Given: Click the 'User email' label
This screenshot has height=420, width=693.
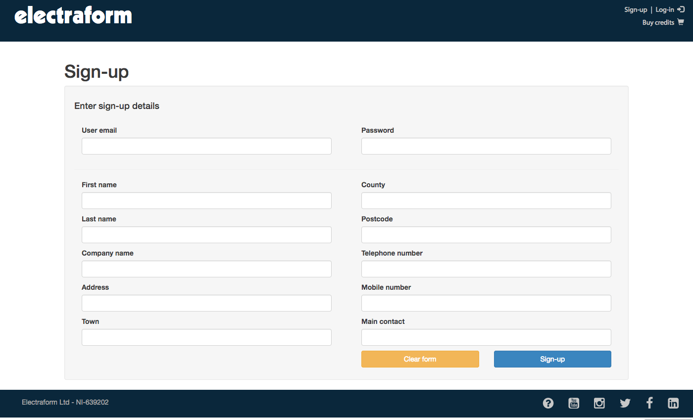Looking at the screenshot, I should tap(99, 130).
